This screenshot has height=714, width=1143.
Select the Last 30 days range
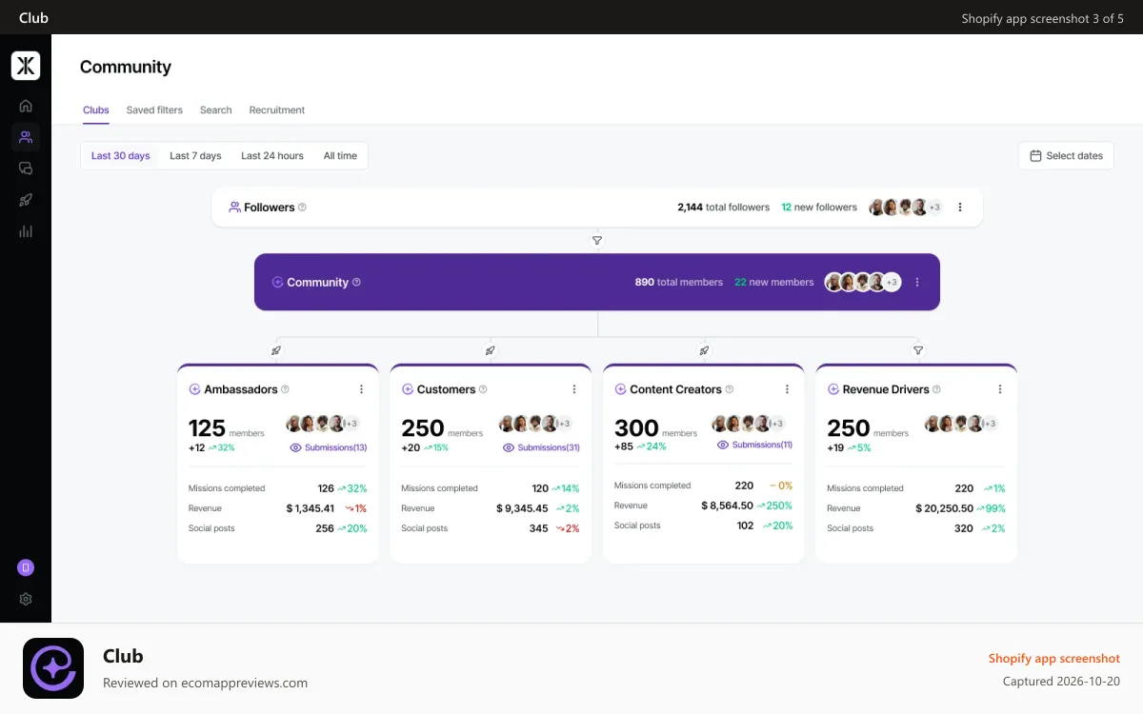[121, 156]
